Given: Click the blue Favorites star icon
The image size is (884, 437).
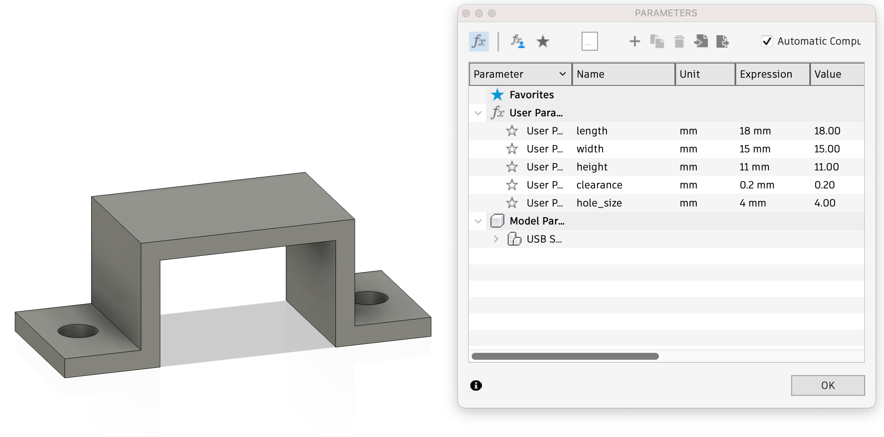Looking at the screenshot, I should [497, 95].
